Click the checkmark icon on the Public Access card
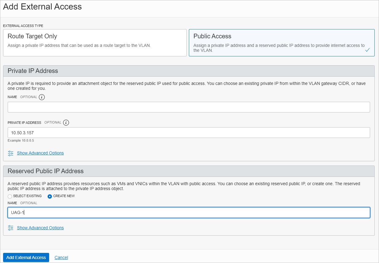 [x=367, y=50]
